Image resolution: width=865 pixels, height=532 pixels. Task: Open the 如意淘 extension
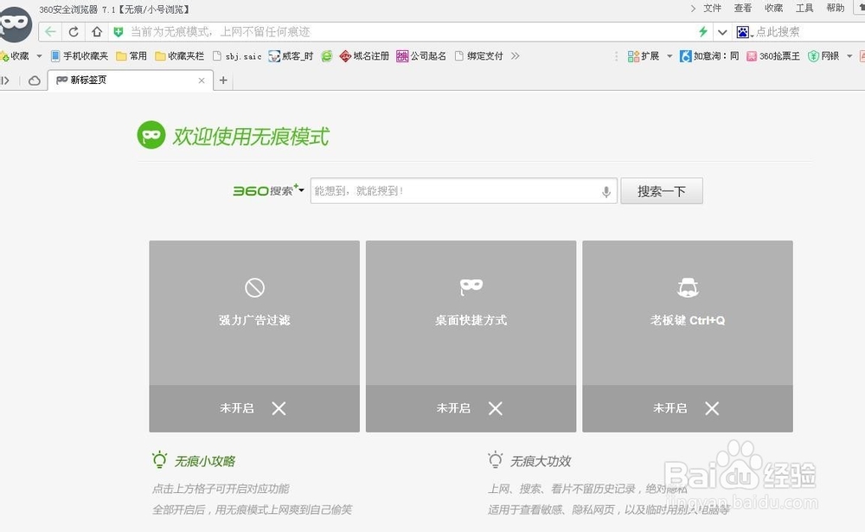[x=709, y=55]
